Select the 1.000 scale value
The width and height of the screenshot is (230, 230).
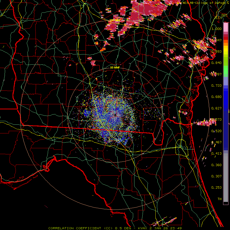coord(216,29)
